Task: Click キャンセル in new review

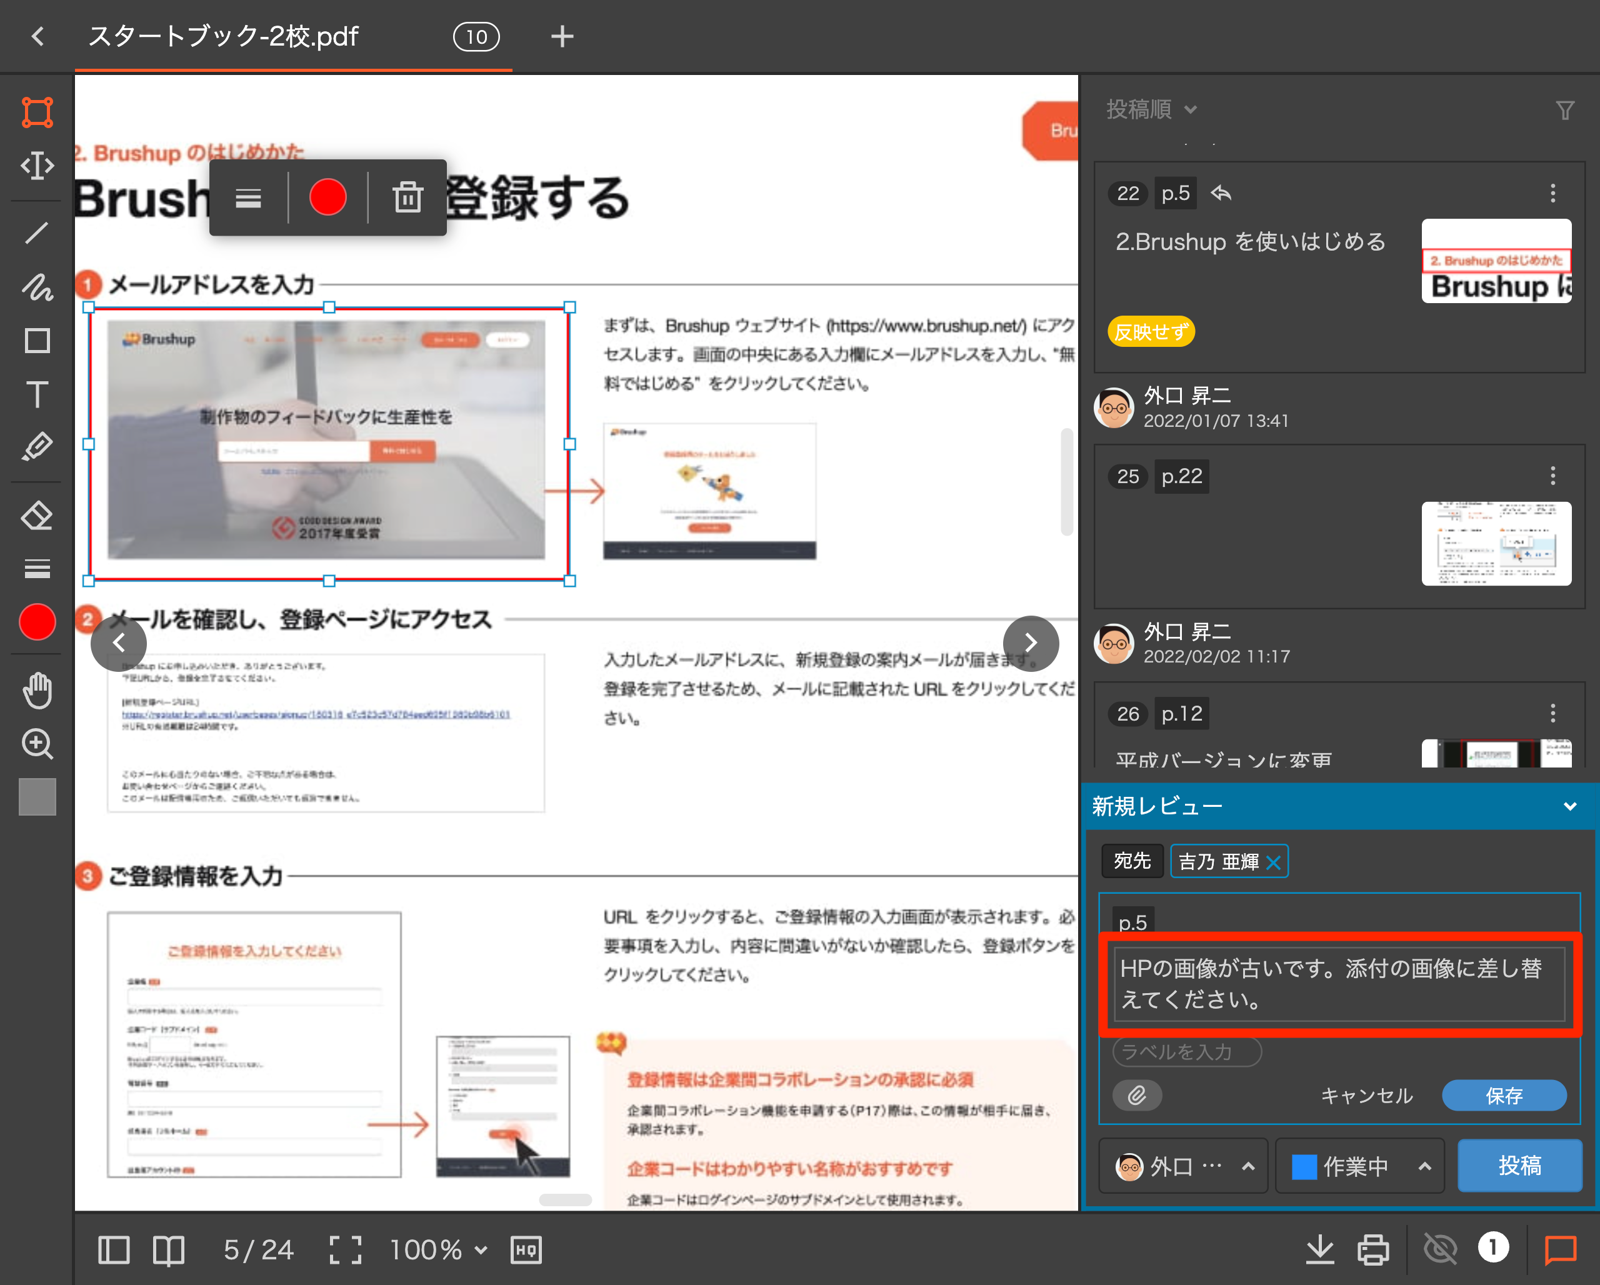Action: (1366, 1095)
